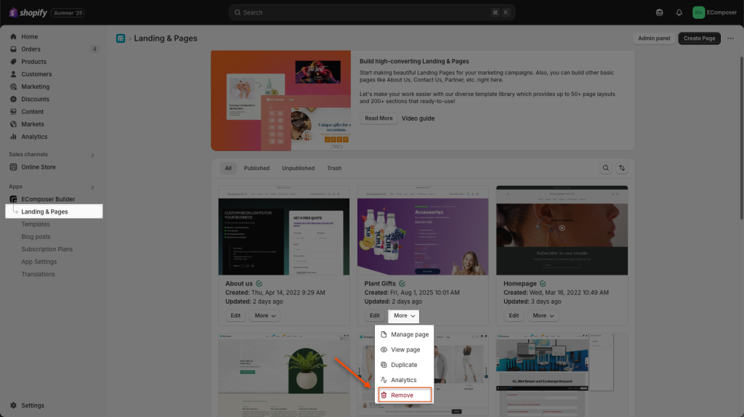Select Duplicate from the menu
Viewport: 744px width, 417px height.
coord(404,365)
